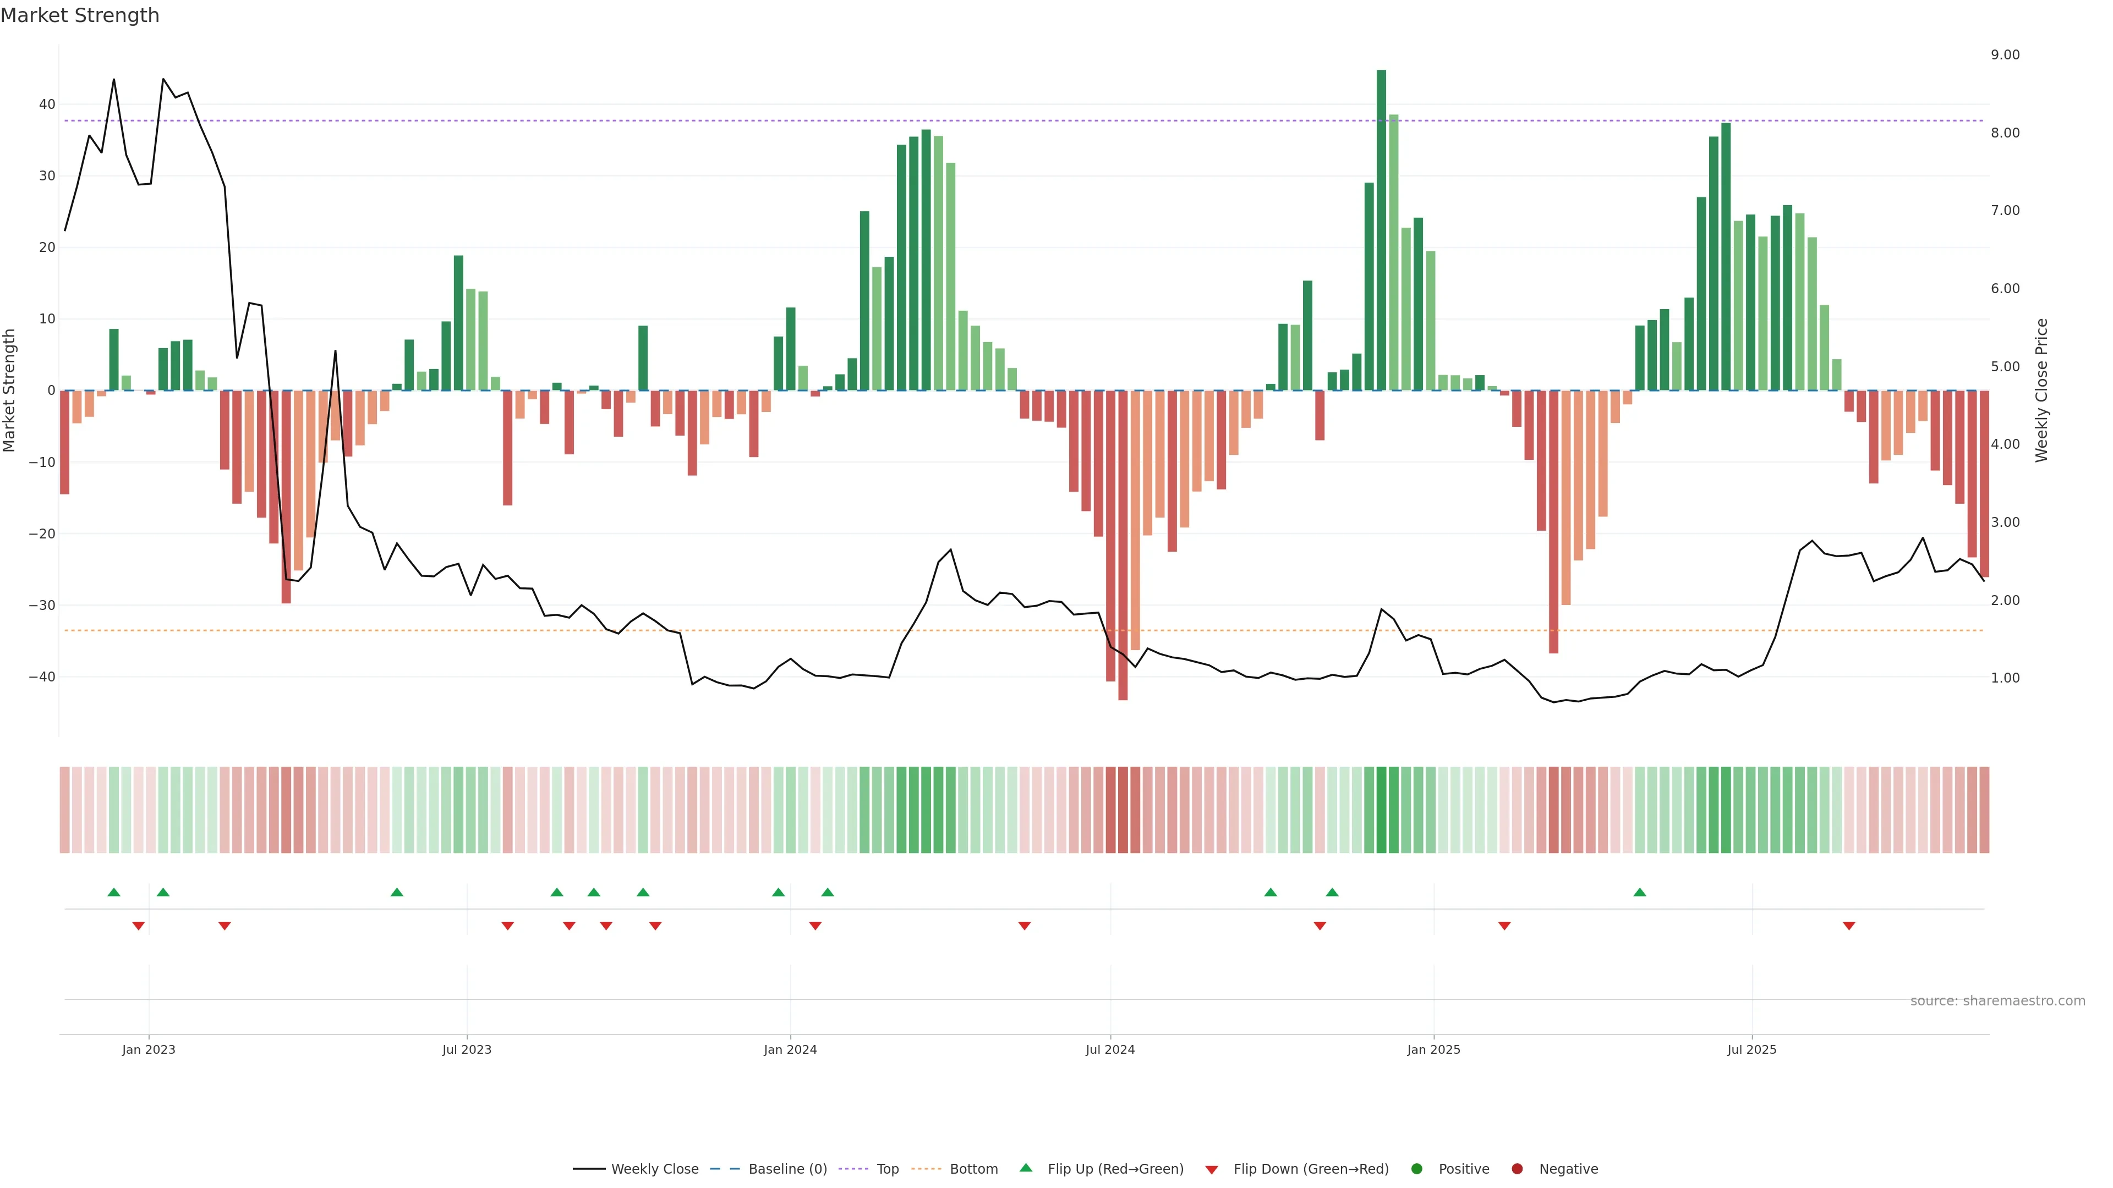2113x1188 pixels.
Task: Click the Weekly Close Price axis title
Action: [2041, 391]
